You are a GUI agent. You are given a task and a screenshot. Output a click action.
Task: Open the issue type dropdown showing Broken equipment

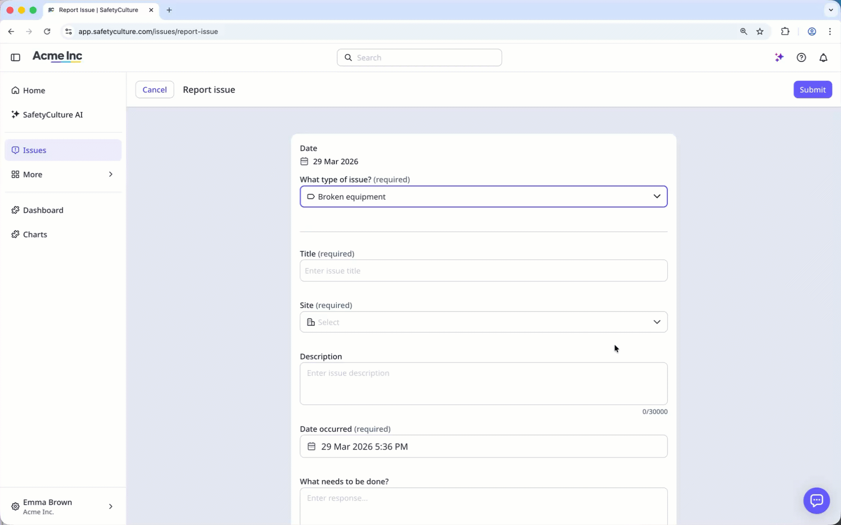tap(484, 196)
